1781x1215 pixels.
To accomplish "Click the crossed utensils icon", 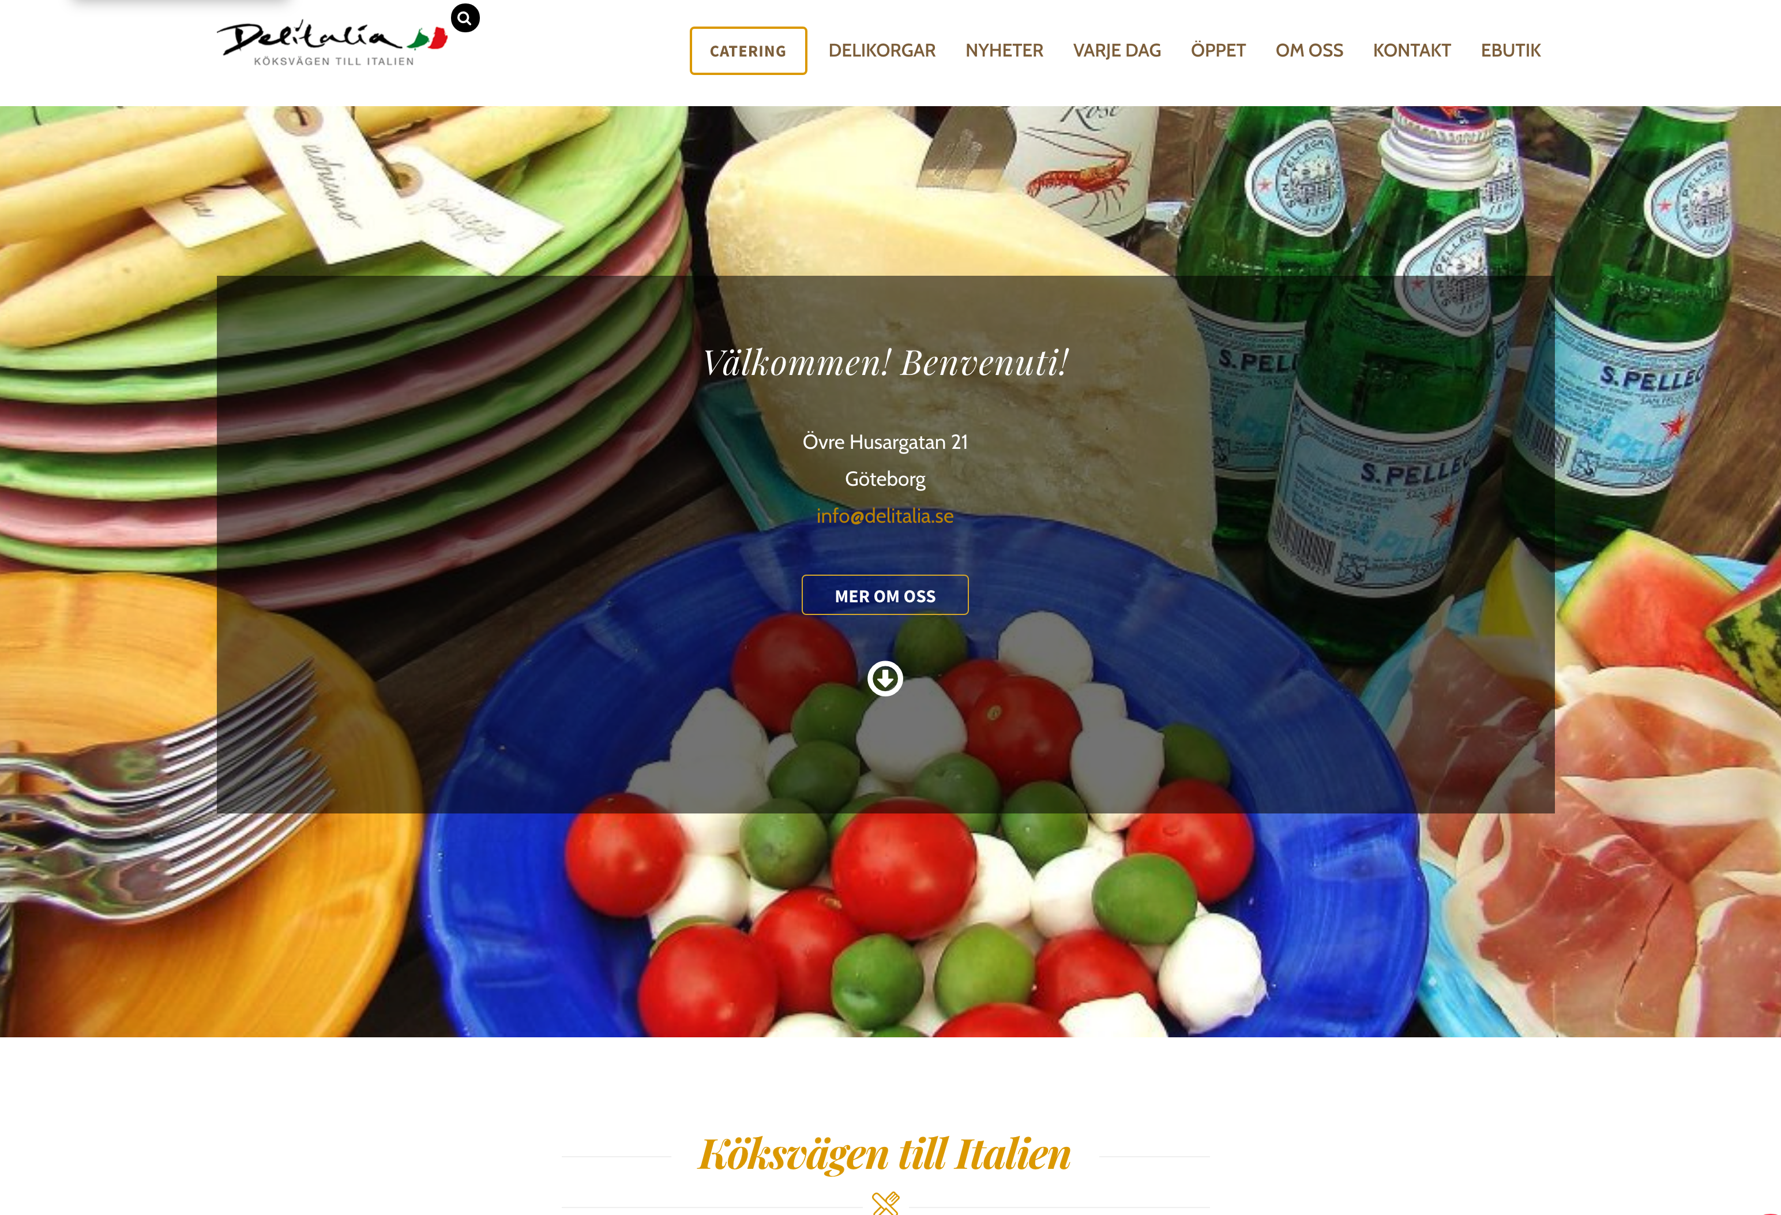I will 885,1203.
